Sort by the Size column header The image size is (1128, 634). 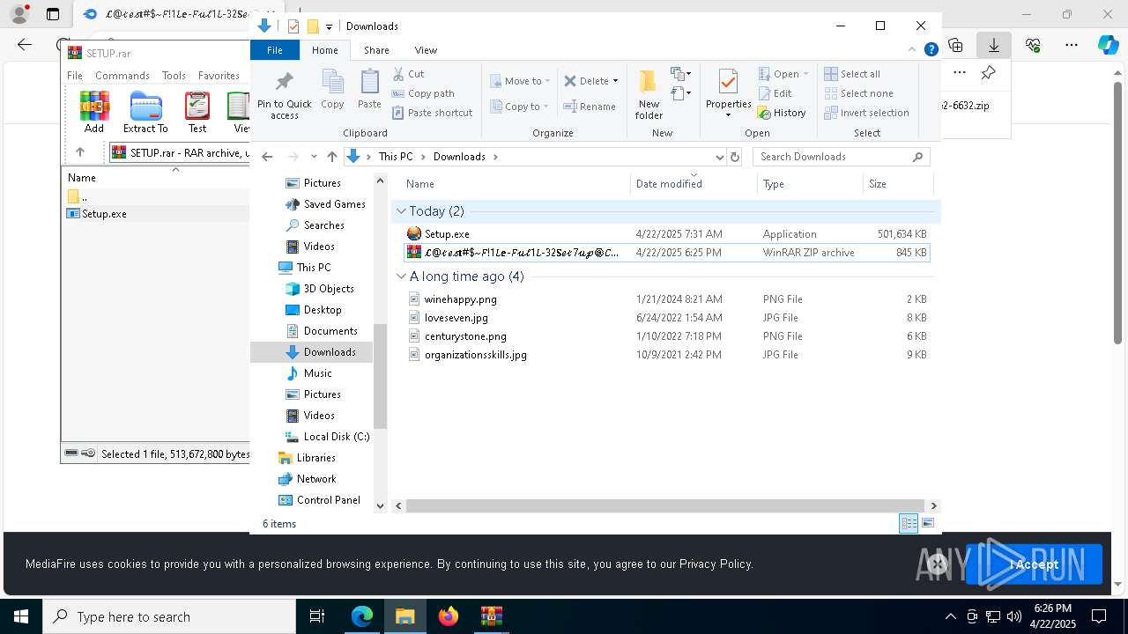[x=898, y=184]
